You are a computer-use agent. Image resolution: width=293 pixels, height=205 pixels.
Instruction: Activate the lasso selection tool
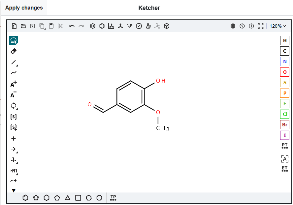coord(14,40)
